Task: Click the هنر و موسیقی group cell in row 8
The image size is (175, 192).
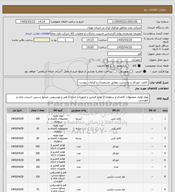Action: pyautogui.click(x=58, y=177)
